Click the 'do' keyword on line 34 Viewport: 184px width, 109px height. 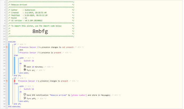pos(21,92)
